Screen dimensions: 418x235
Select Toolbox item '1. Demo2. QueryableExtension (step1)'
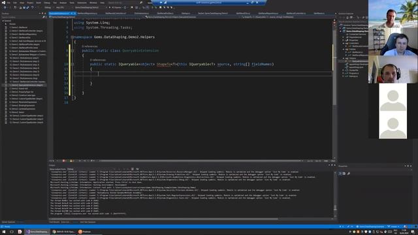tap(26, 86)
